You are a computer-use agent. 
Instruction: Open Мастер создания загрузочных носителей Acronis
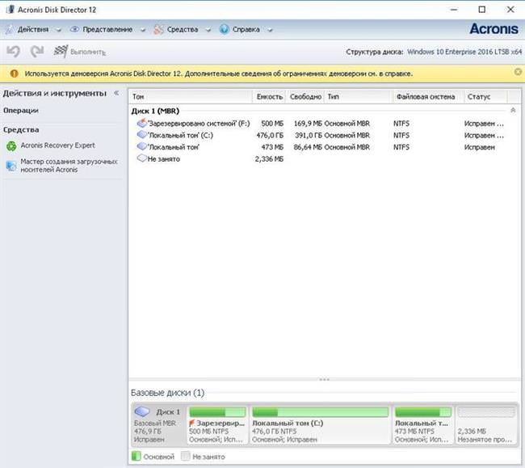69,166
